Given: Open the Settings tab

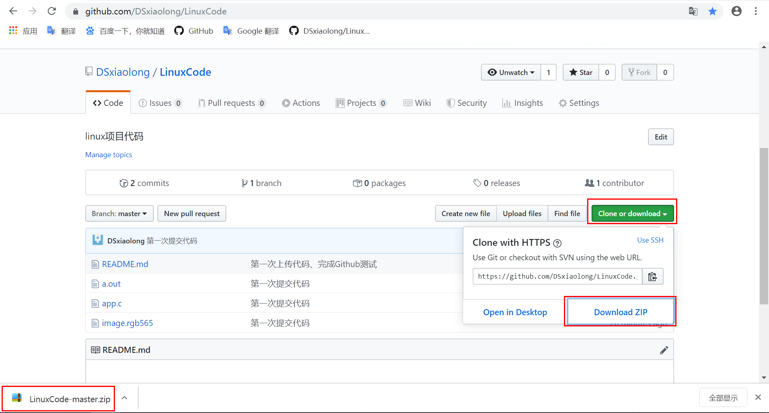Looking at the screenshot, I should (x=579, y=103).
